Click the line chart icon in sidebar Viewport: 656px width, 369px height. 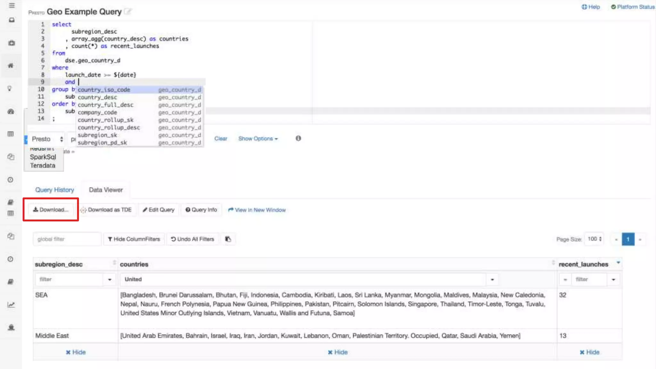[11, 305]
